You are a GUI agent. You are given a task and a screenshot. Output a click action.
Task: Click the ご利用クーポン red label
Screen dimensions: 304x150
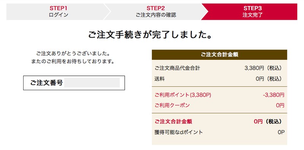[172, 105]
